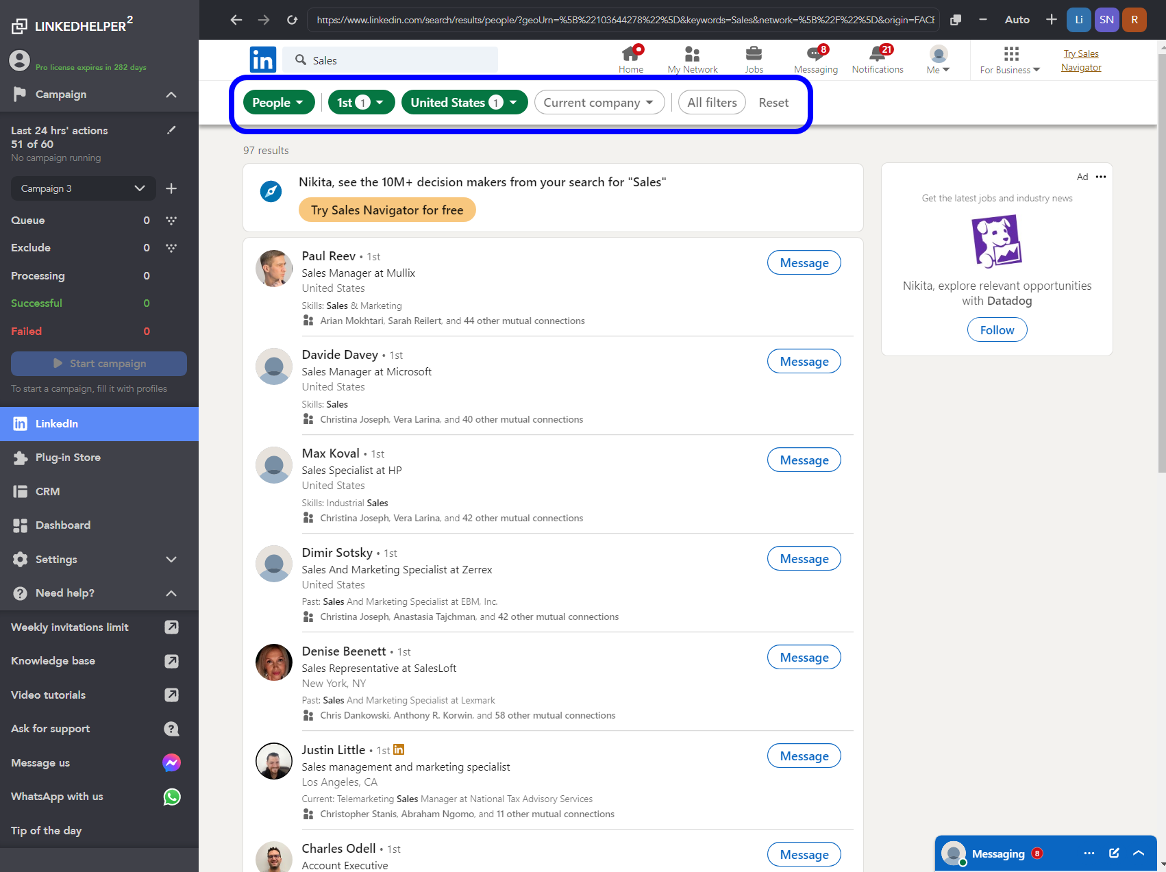Go forward with the browser forward arrow
1166x872 pixels.
point(264,20)
